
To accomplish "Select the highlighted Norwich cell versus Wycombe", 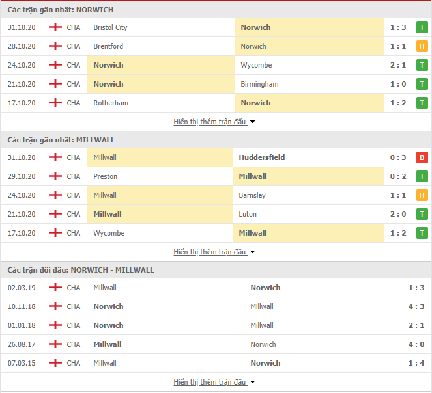I will click(x=161, y=65).
